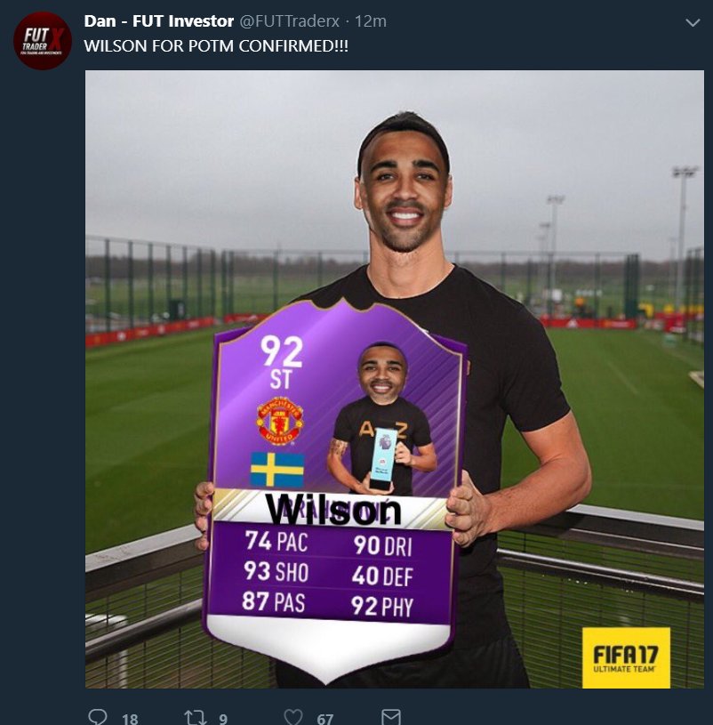The image size is (713, 725).
Task: Click the Manchester United crest on the card
Action: point(280,422)
